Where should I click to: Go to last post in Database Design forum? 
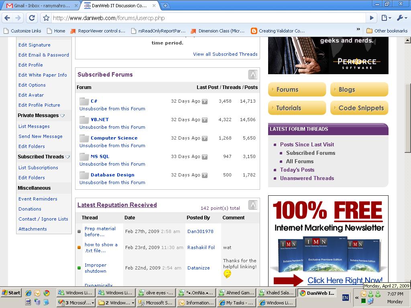click(x=205, y=175)
